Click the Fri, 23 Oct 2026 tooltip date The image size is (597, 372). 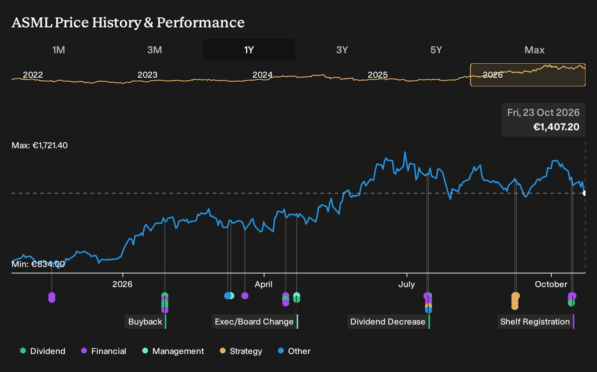543,113
